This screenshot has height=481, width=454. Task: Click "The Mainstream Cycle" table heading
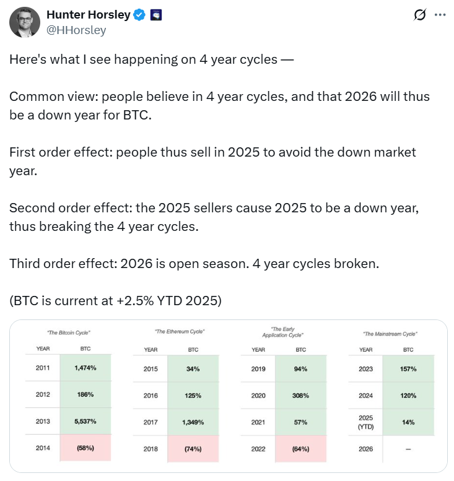[x=390, y=334]
